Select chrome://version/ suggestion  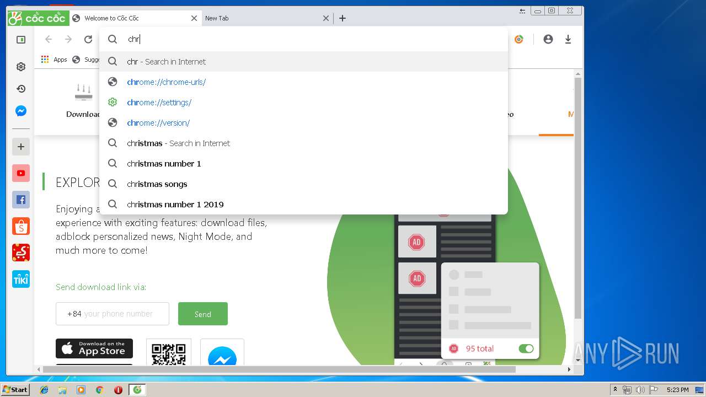303,123
